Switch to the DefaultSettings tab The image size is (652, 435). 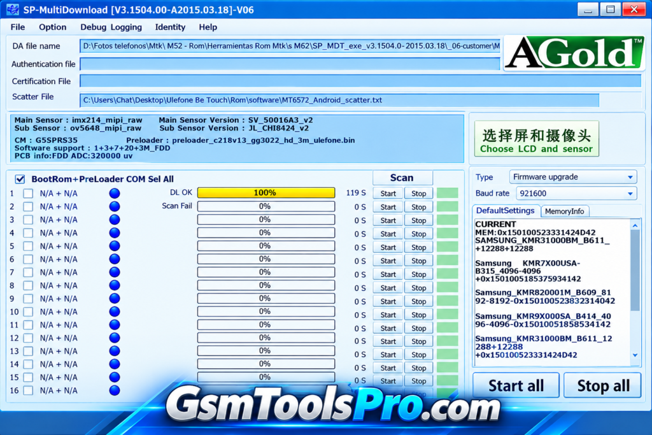[x=506, y=210]
